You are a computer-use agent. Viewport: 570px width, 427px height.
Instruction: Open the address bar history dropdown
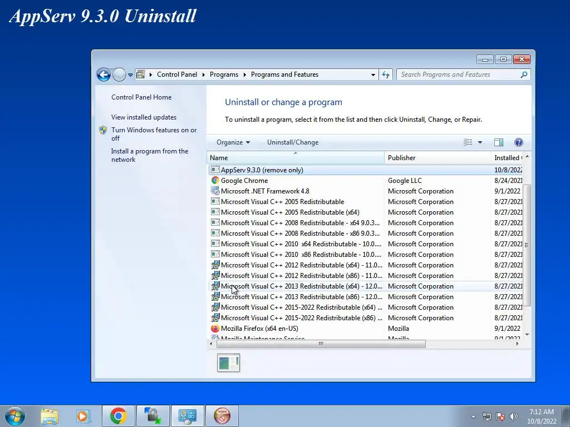coord(373,75)
